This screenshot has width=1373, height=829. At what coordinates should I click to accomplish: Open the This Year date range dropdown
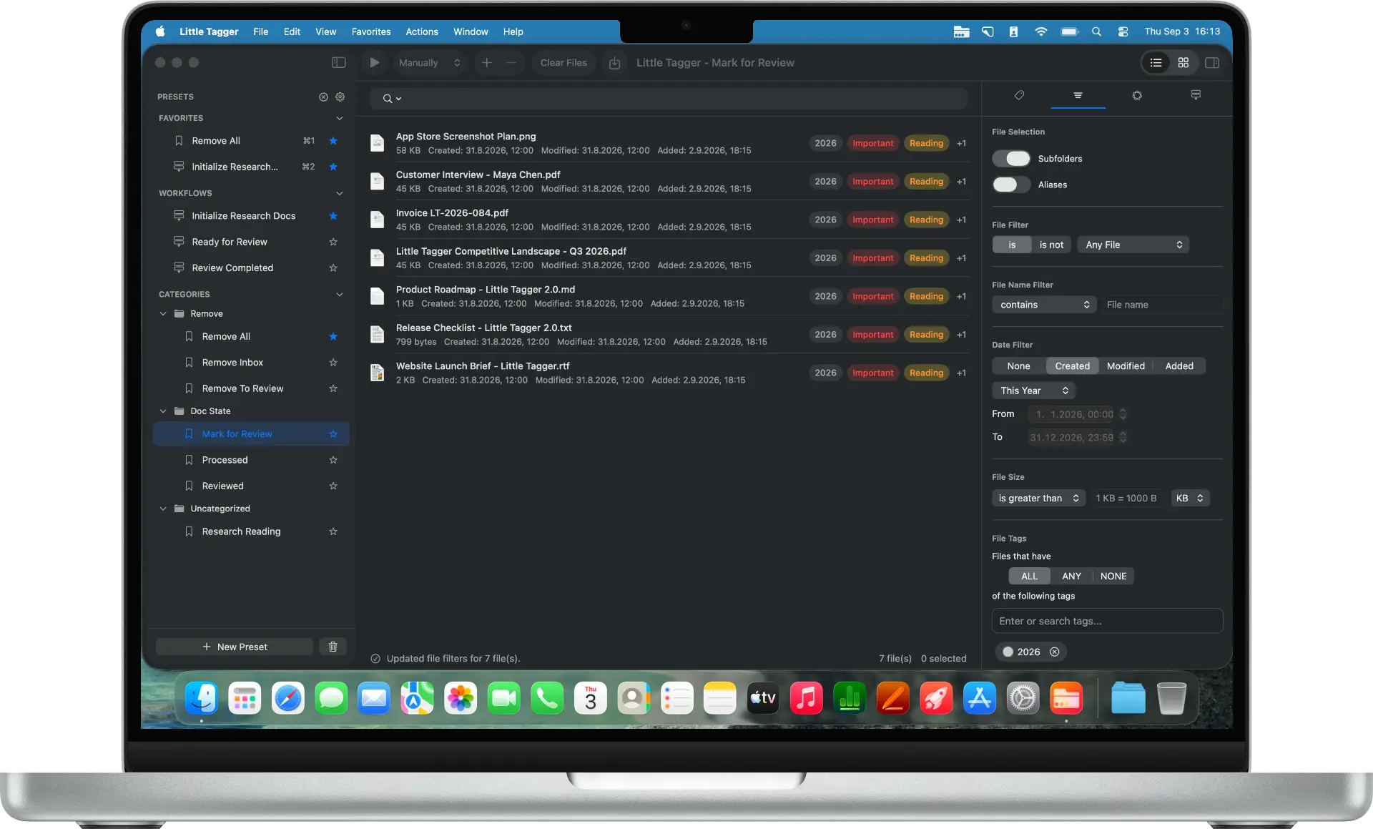click(1034, 391)
